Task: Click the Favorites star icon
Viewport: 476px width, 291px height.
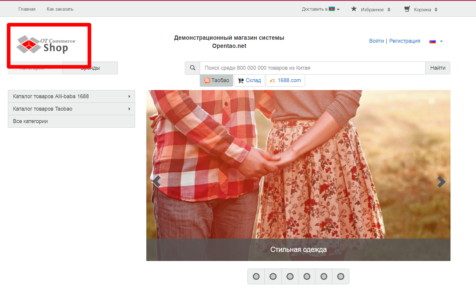Action: (354, 9)
